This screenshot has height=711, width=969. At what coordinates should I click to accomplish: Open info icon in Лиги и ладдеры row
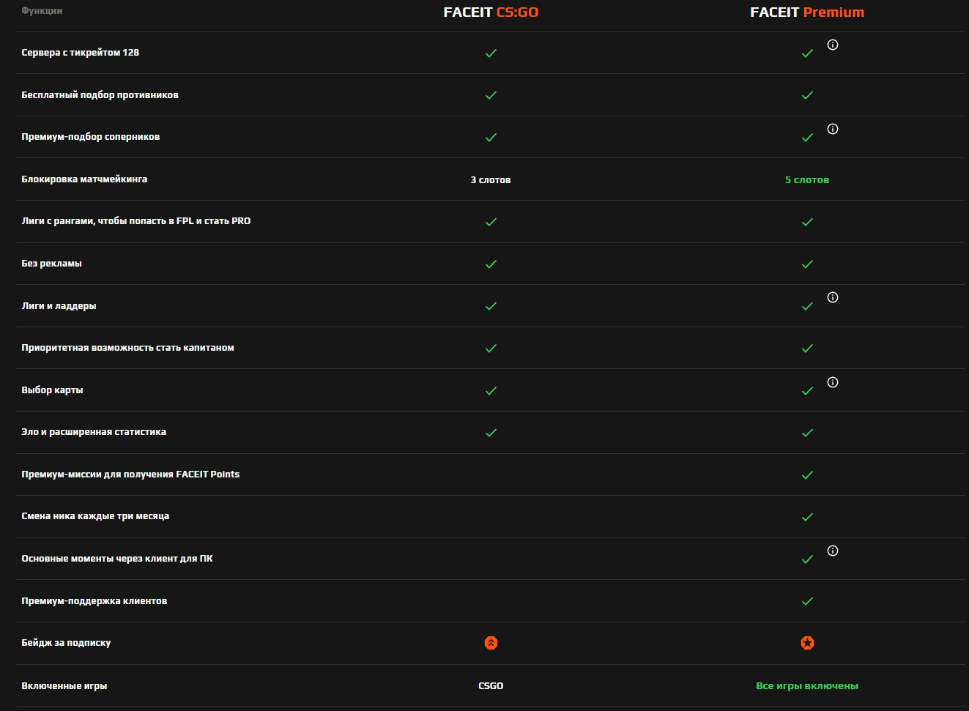[x=832, y=297]
